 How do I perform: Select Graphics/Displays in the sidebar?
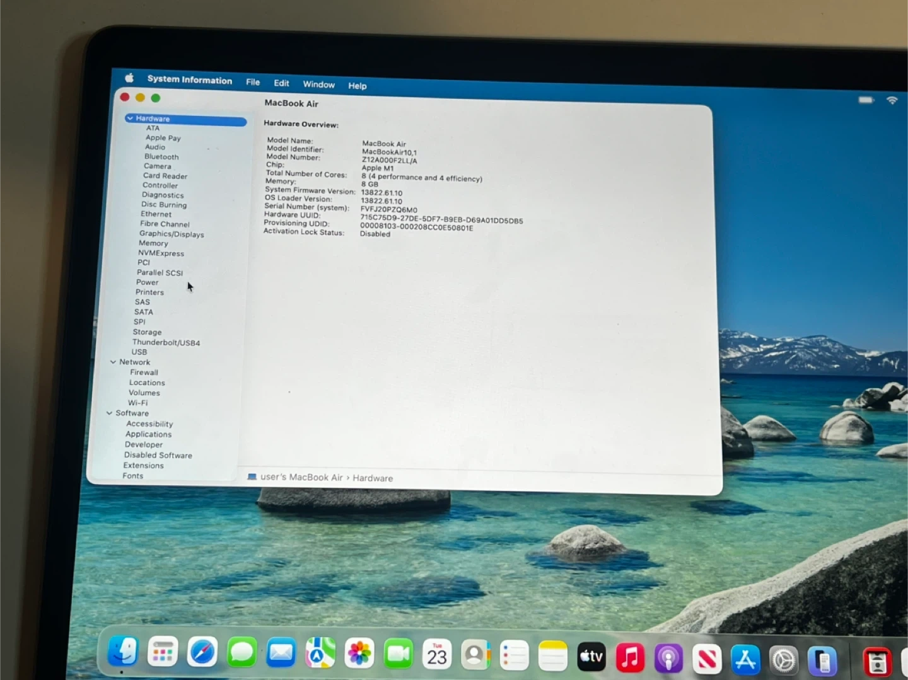pyautogui.click(x=172, y=234)
